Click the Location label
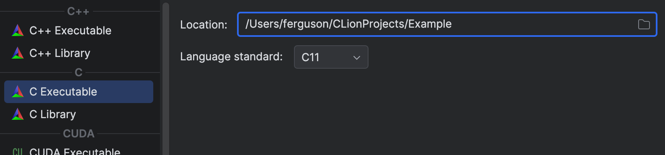 pos(204,25)
